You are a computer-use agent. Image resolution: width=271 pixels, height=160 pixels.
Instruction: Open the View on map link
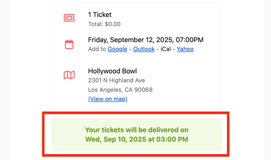click(x=108, y=99)
